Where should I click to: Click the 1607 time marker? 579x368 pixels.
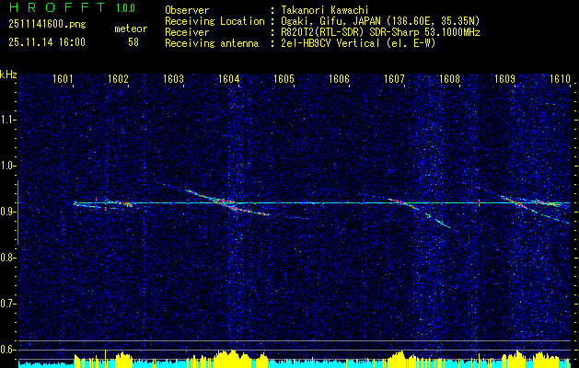click(394, 79)
